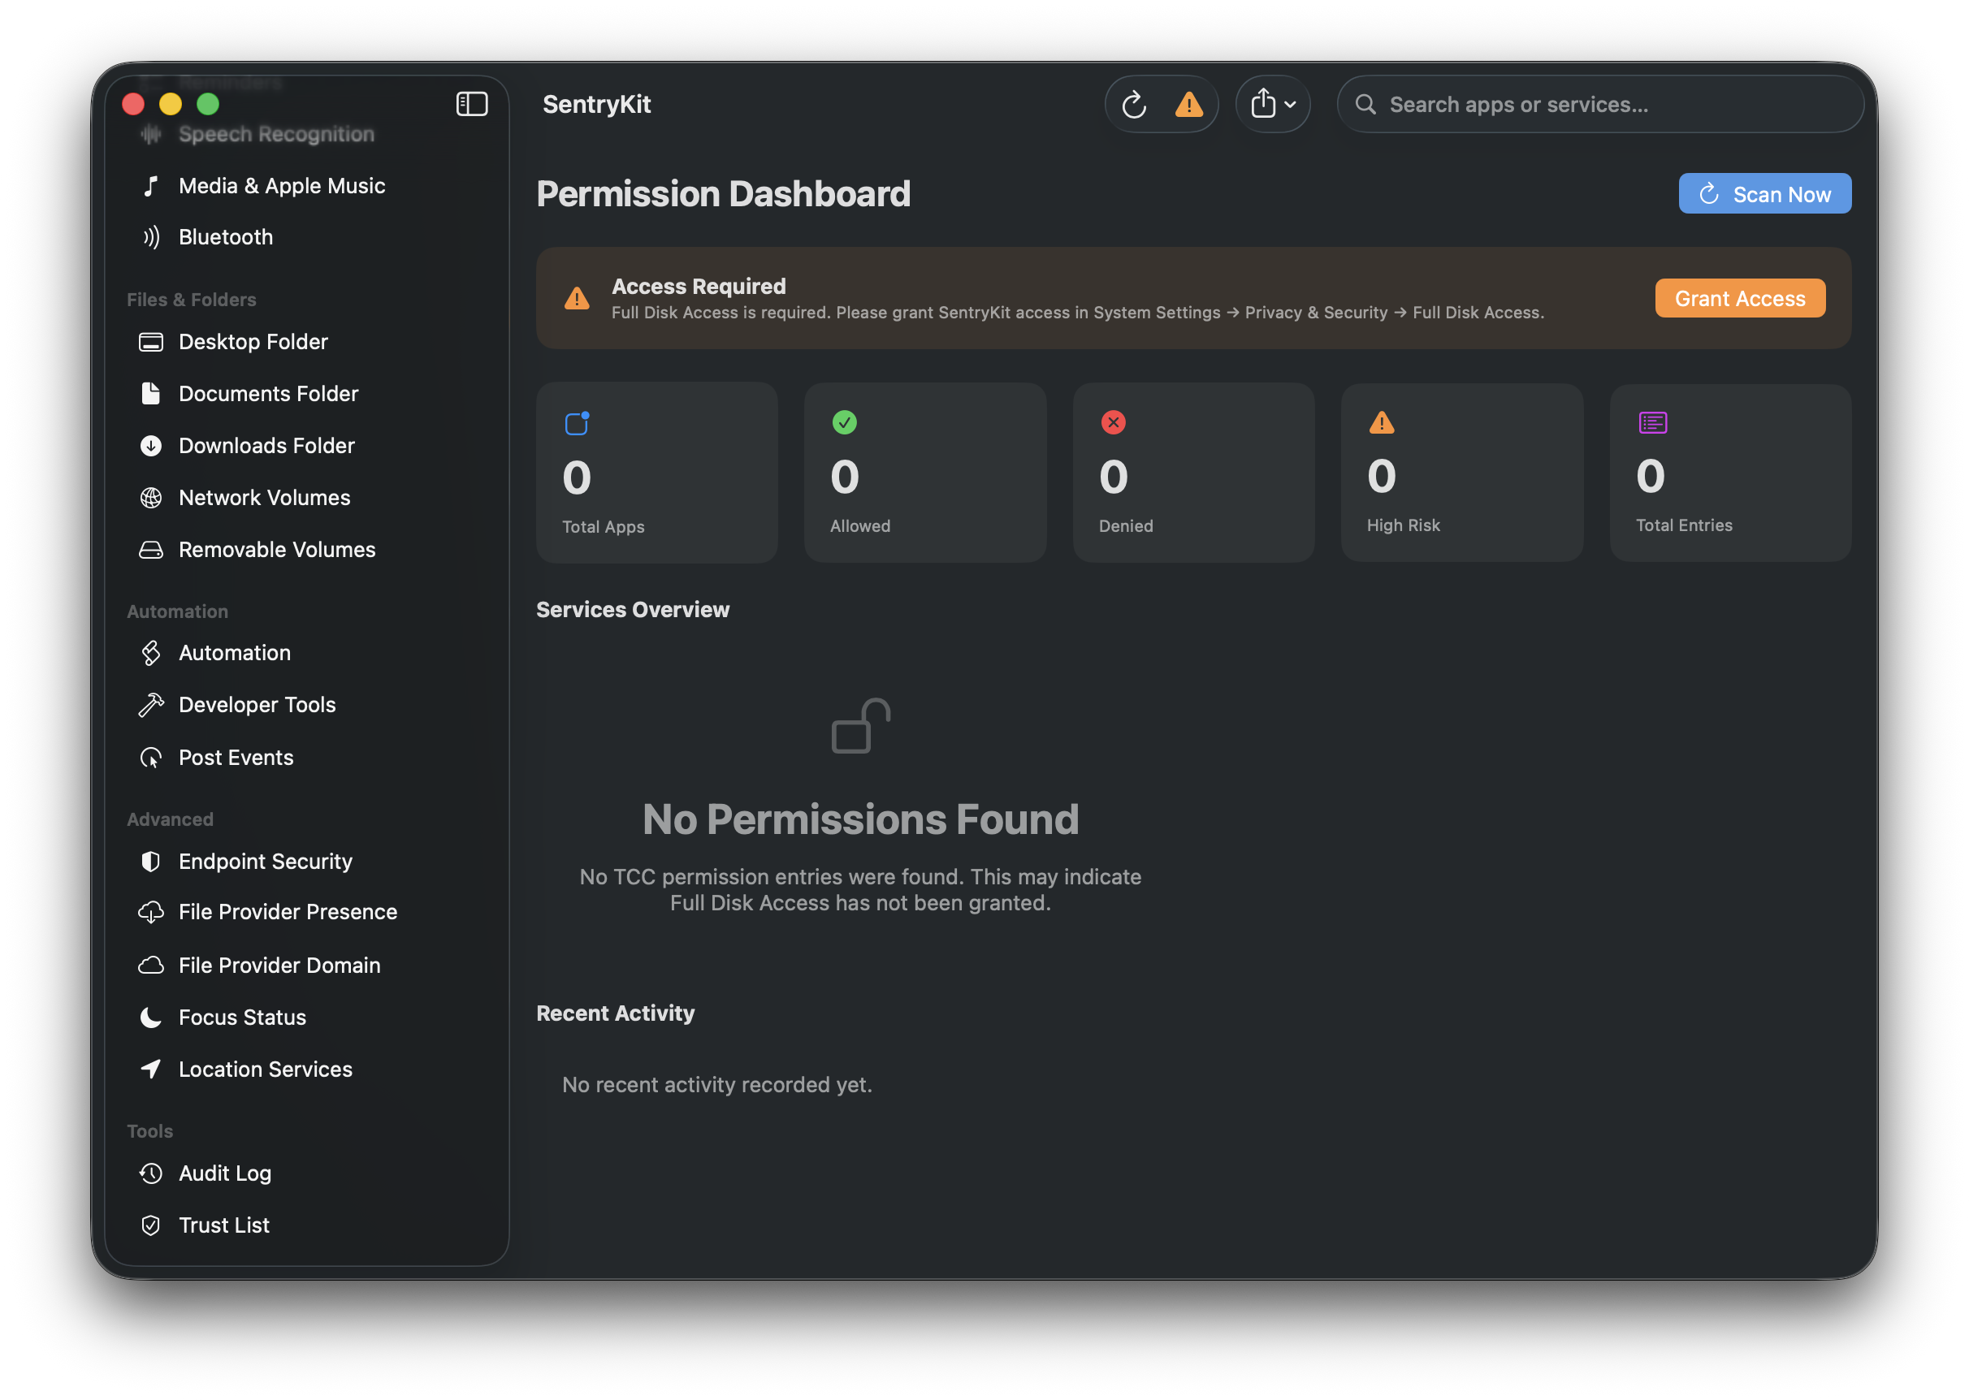Click the Denied label on card
The image size is (1969, 1400).
pos(1125,526)
